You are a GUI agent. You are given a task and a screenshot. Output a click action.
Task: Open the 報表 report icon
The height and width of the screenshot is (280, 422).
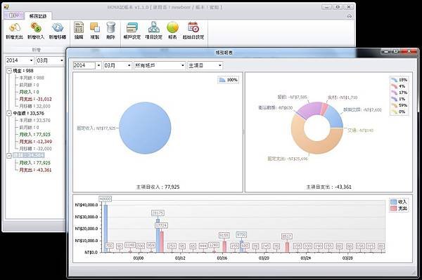click(172, 27)
